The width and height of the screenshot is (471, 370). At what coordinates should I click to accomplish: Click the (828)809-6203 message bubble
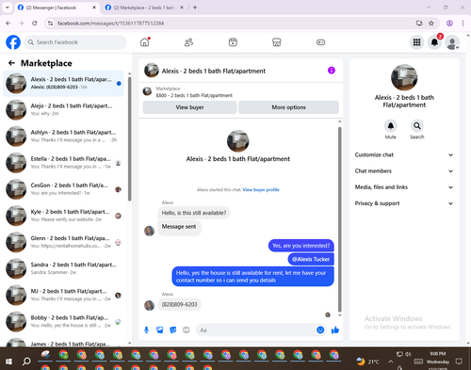pyautogui.click(x=179, y=304)
